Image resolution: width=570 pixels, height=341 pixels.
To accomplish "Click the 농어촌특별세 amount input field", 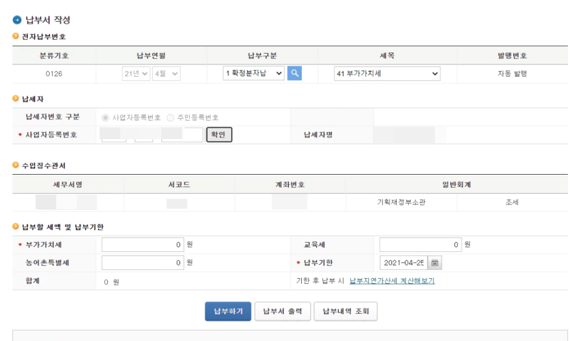I will click(x=143, y=263).
